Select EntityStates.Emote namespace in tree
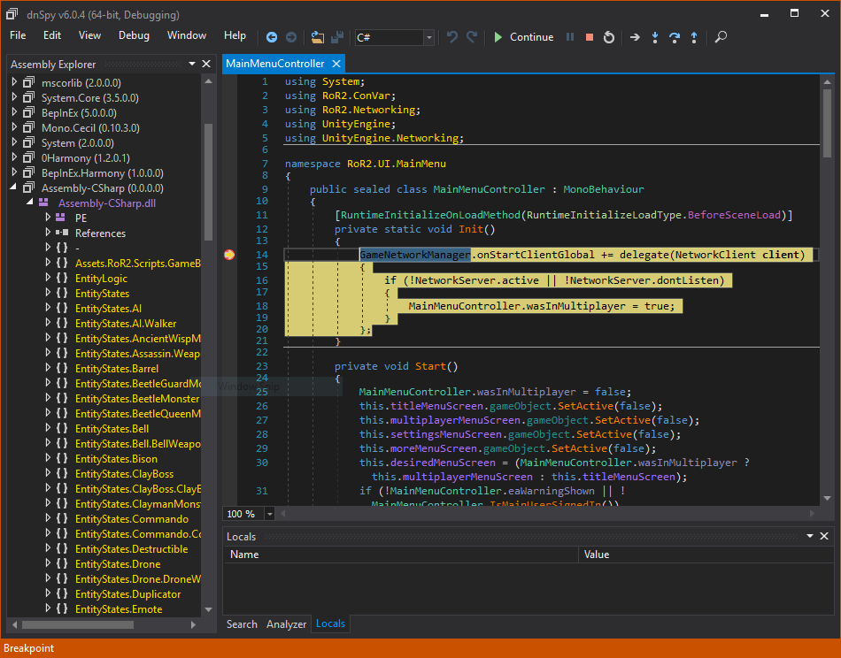The image size is (841, 658). pyautogui.click(x=119, y=609)
